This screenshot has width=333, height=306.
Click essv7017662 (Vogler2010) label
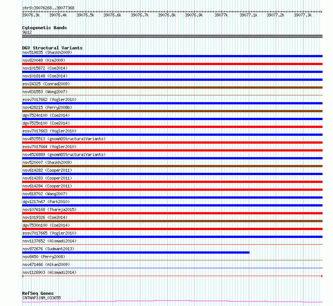49,100
